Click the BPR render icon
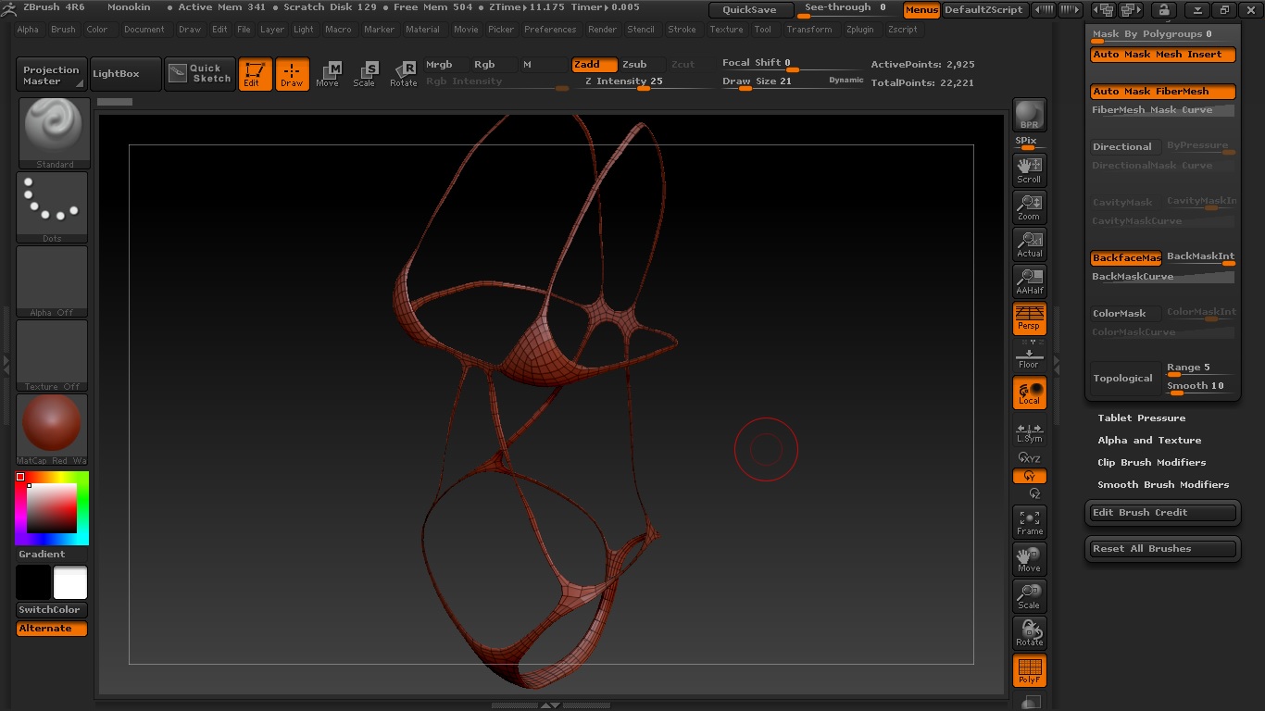The width and height of the screenshot is (1265, 711). [x=1029, y=115]
